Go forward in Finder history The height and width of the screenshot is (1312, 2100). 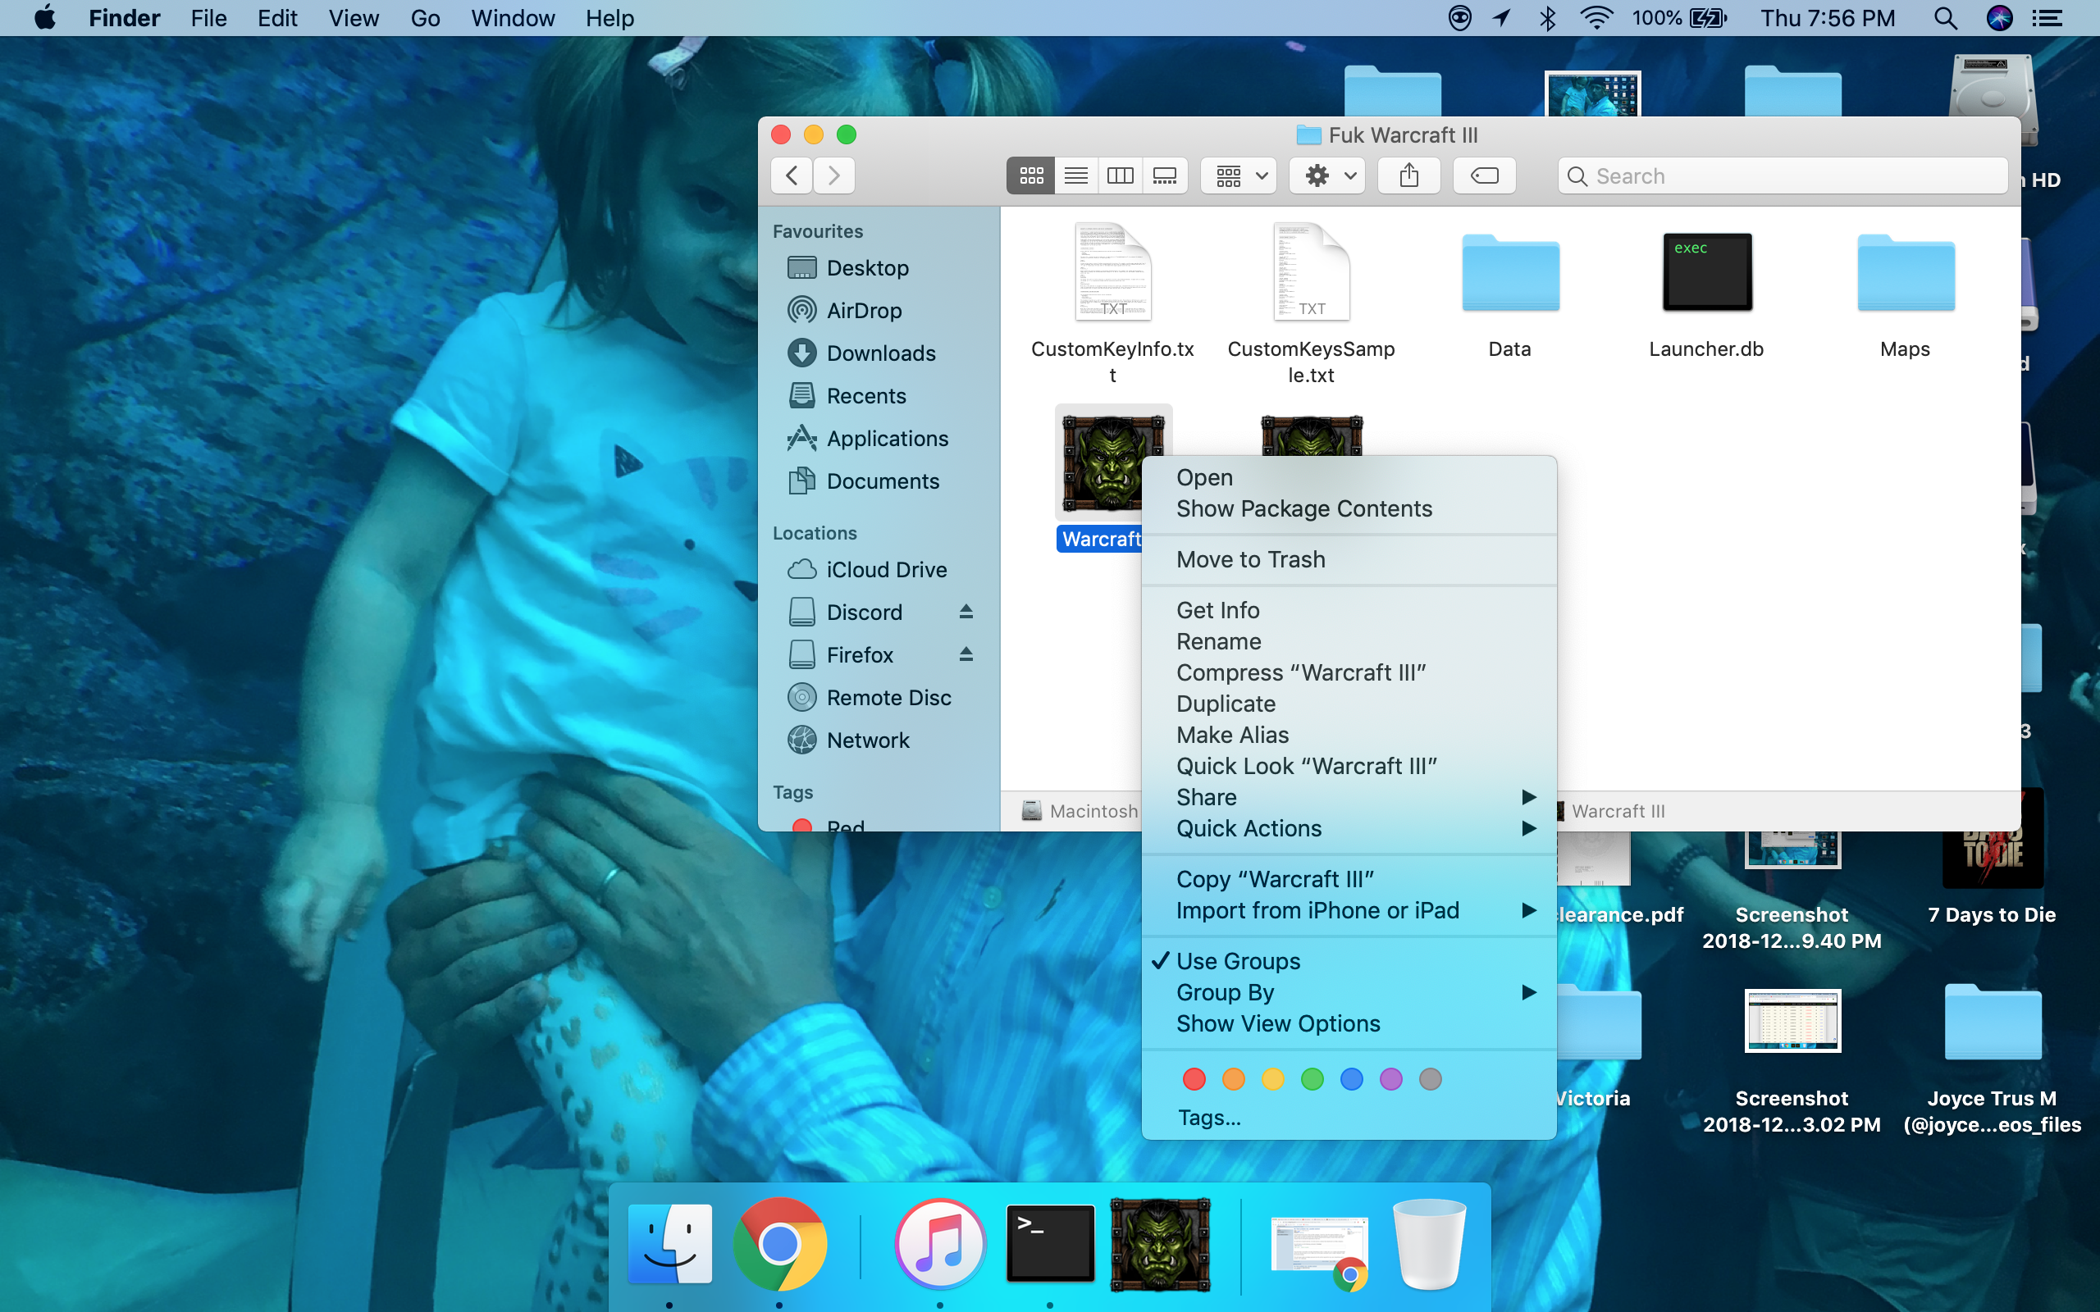[x=834, y=176]
